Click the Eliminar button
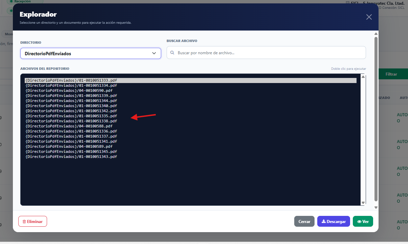 33,221
